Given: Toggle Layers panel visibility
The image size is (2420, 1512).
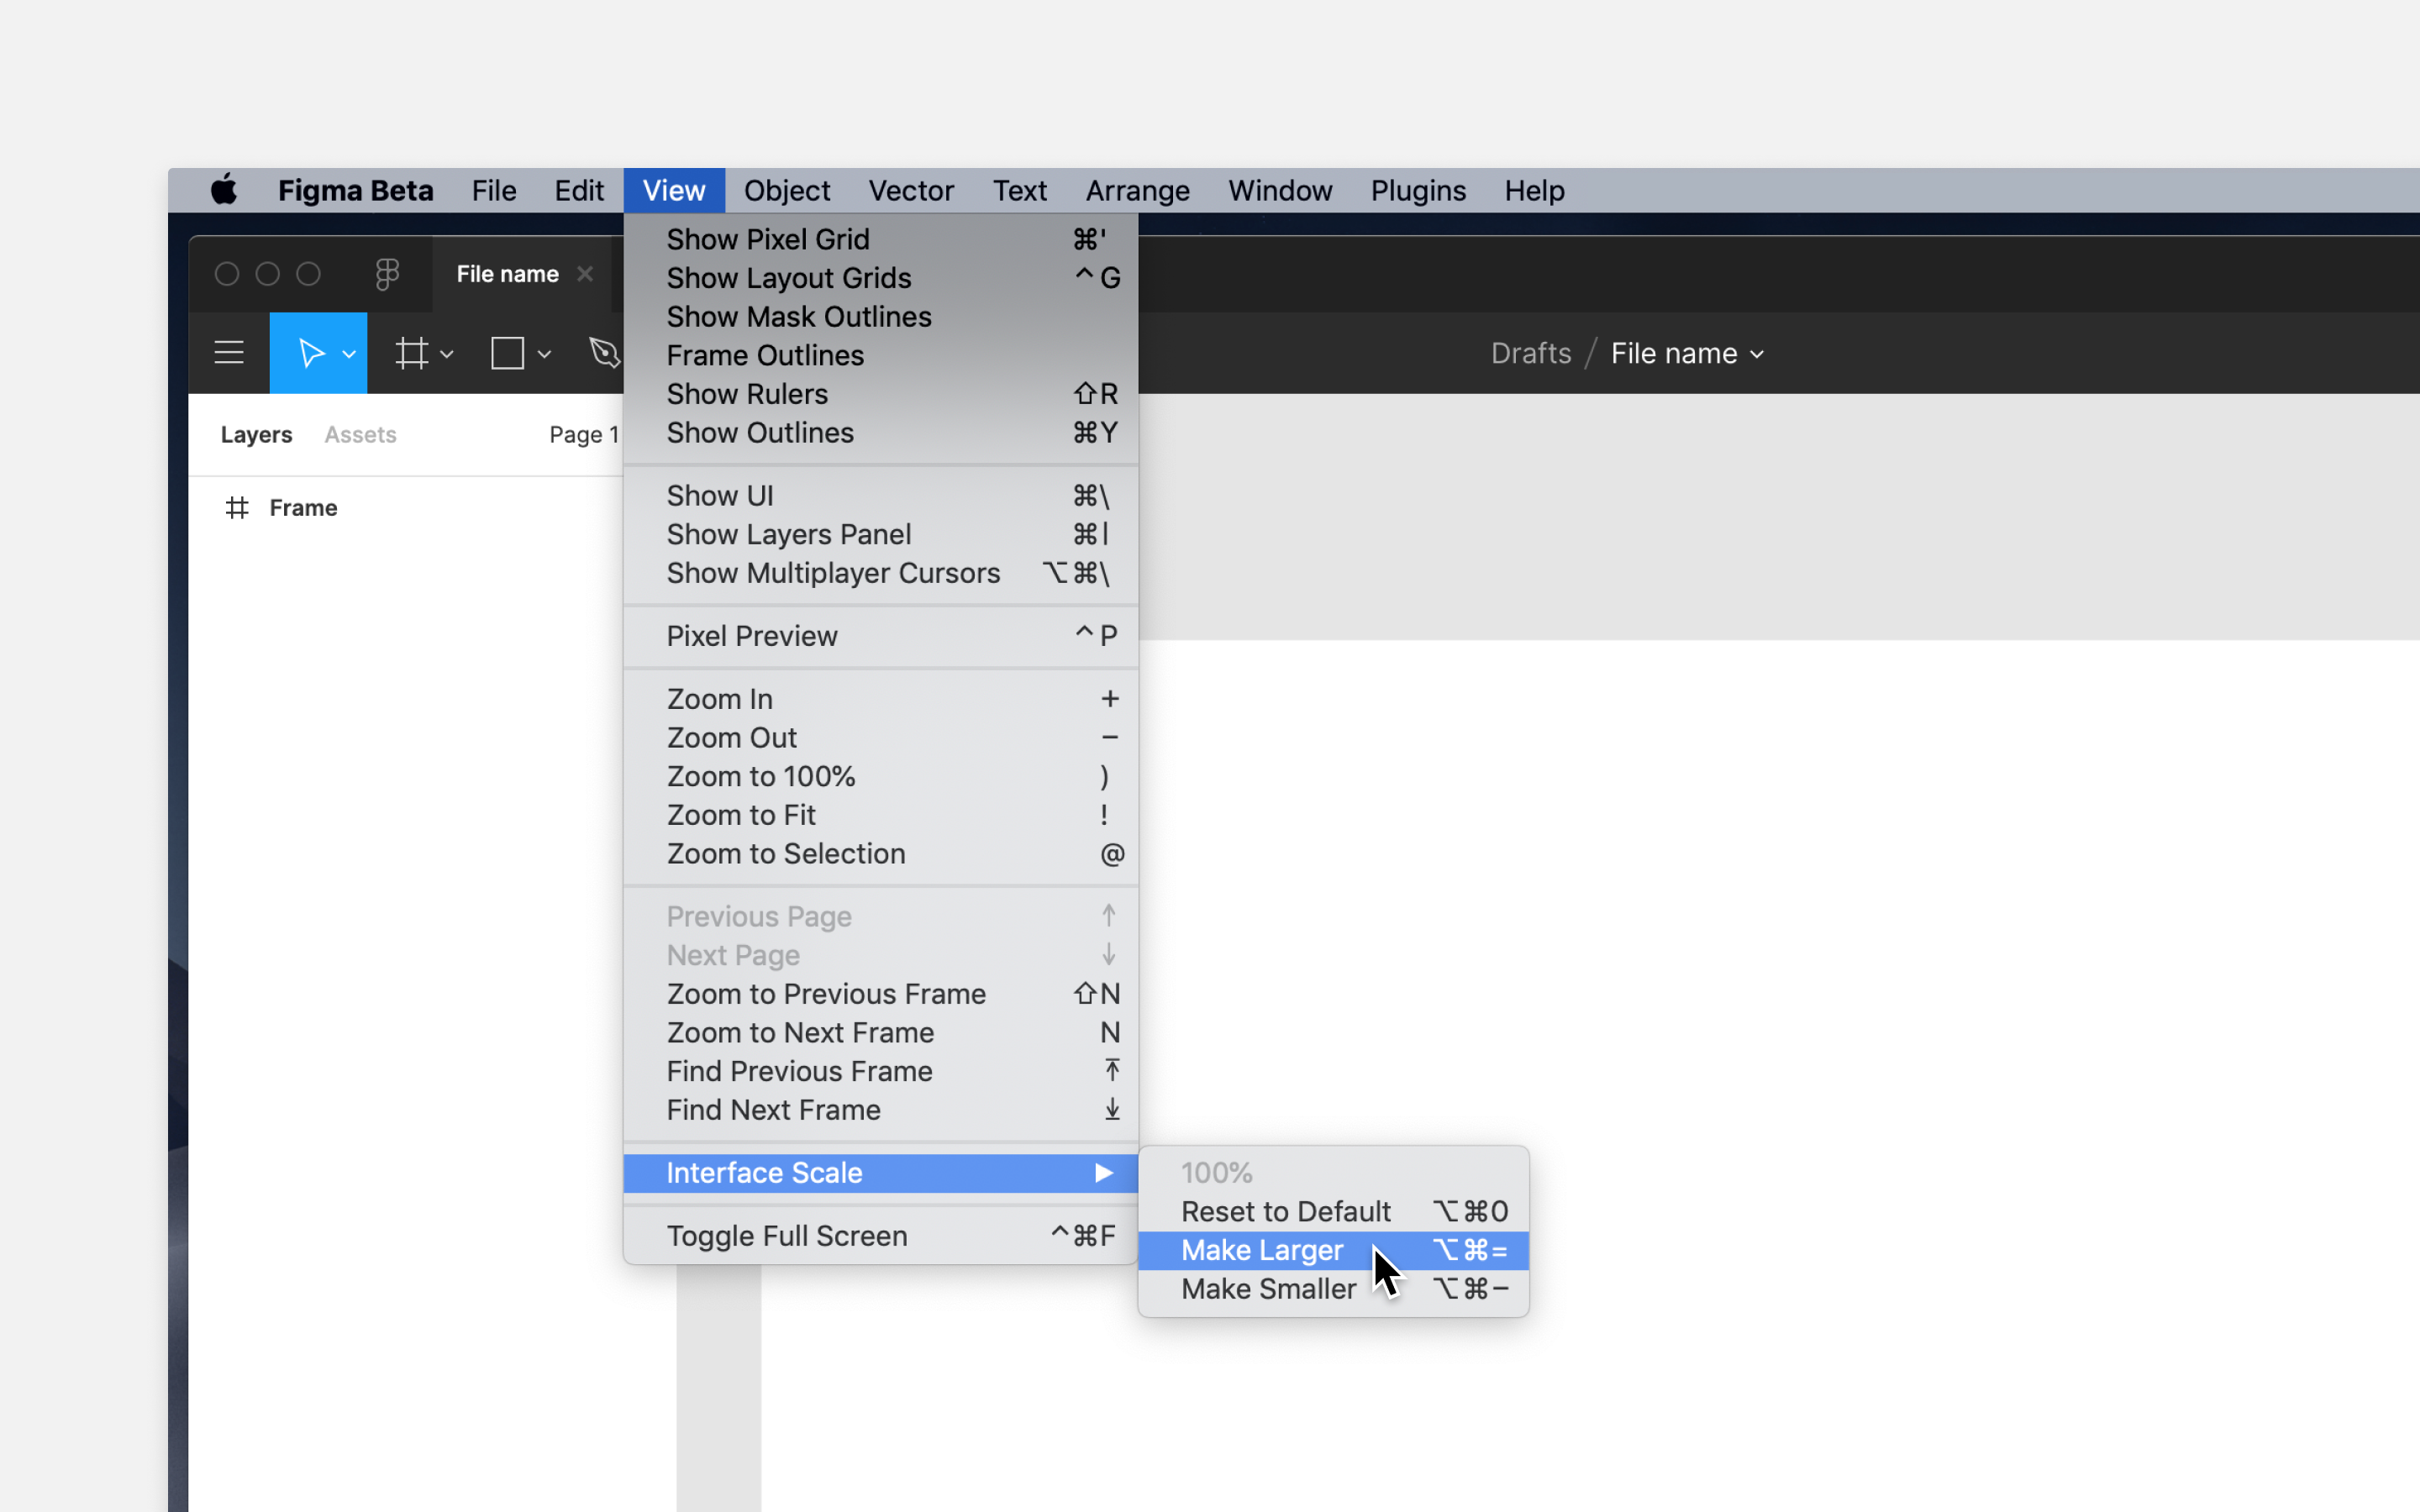Looking at the screenshot, I should tap(787, 533).
